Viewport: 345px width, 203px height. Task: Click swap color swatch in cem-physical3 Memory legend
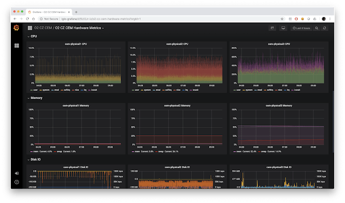click(259, 152)
